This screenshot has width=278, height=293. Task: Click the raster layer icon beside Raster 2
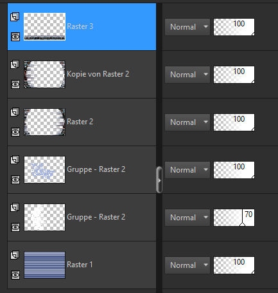15,112
